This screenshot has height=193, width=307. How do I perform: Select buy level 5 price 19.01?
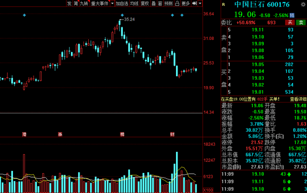[x=258, y=92]
